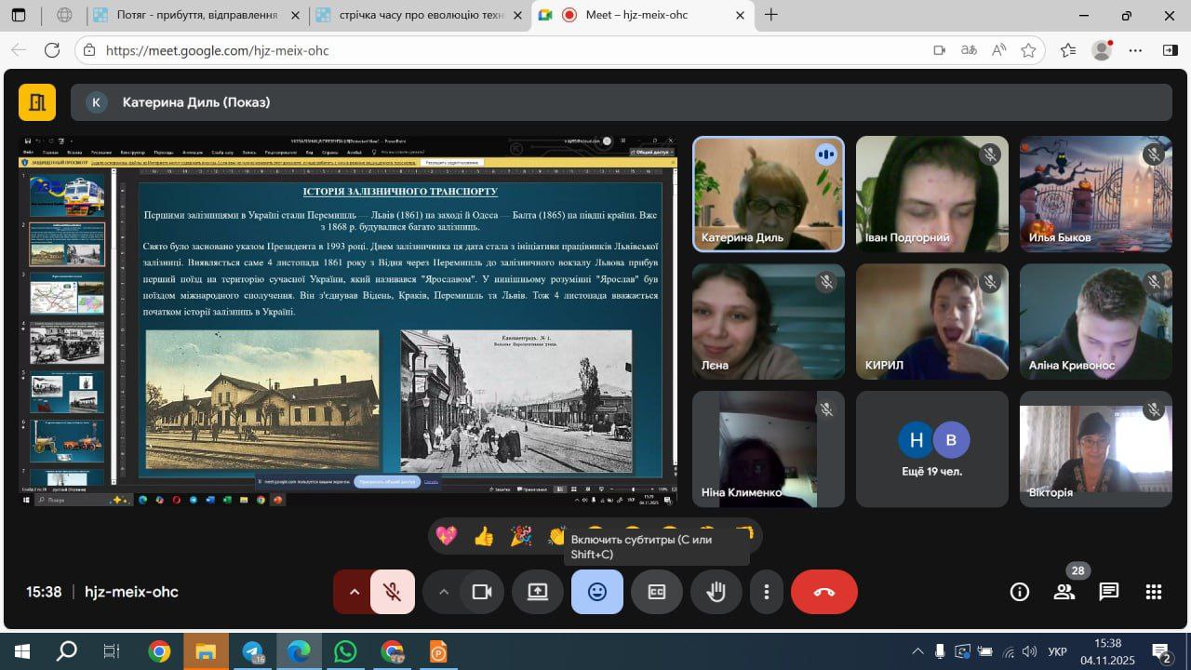This screenshot has height=670, width=1191.
Task: Open the activities grid icon
Action: 1154,592
